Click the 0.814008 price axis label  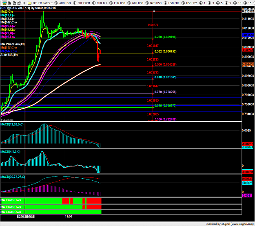coord(248,19)
